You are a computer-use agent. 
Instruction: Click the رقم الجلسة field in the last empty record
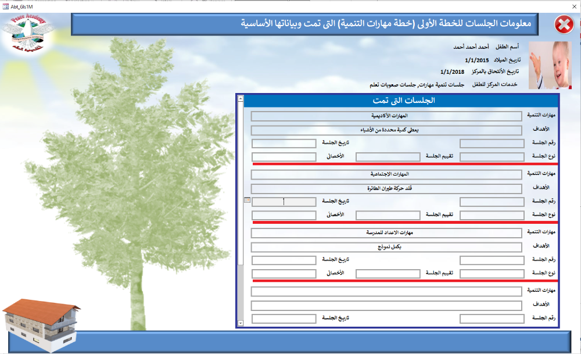coord(492,319)
